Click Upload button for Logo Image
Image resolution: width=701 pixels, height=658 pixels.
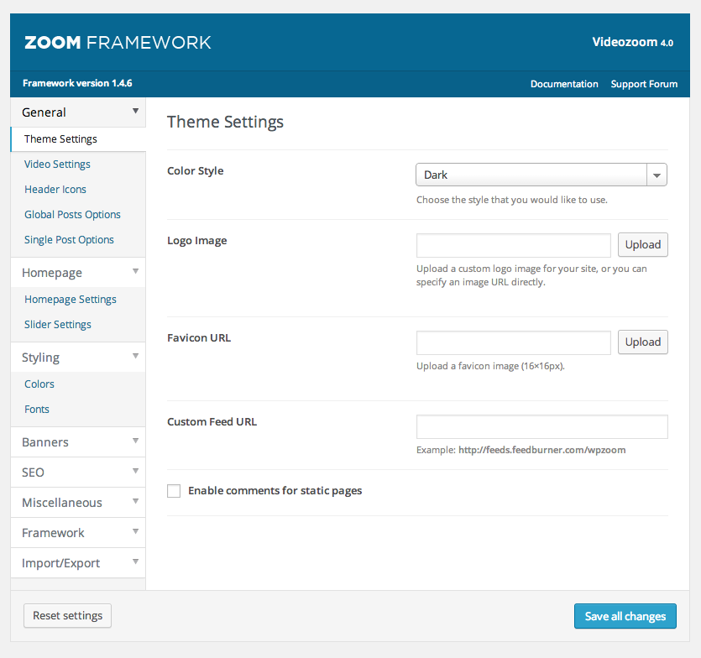tap(642, 245)
